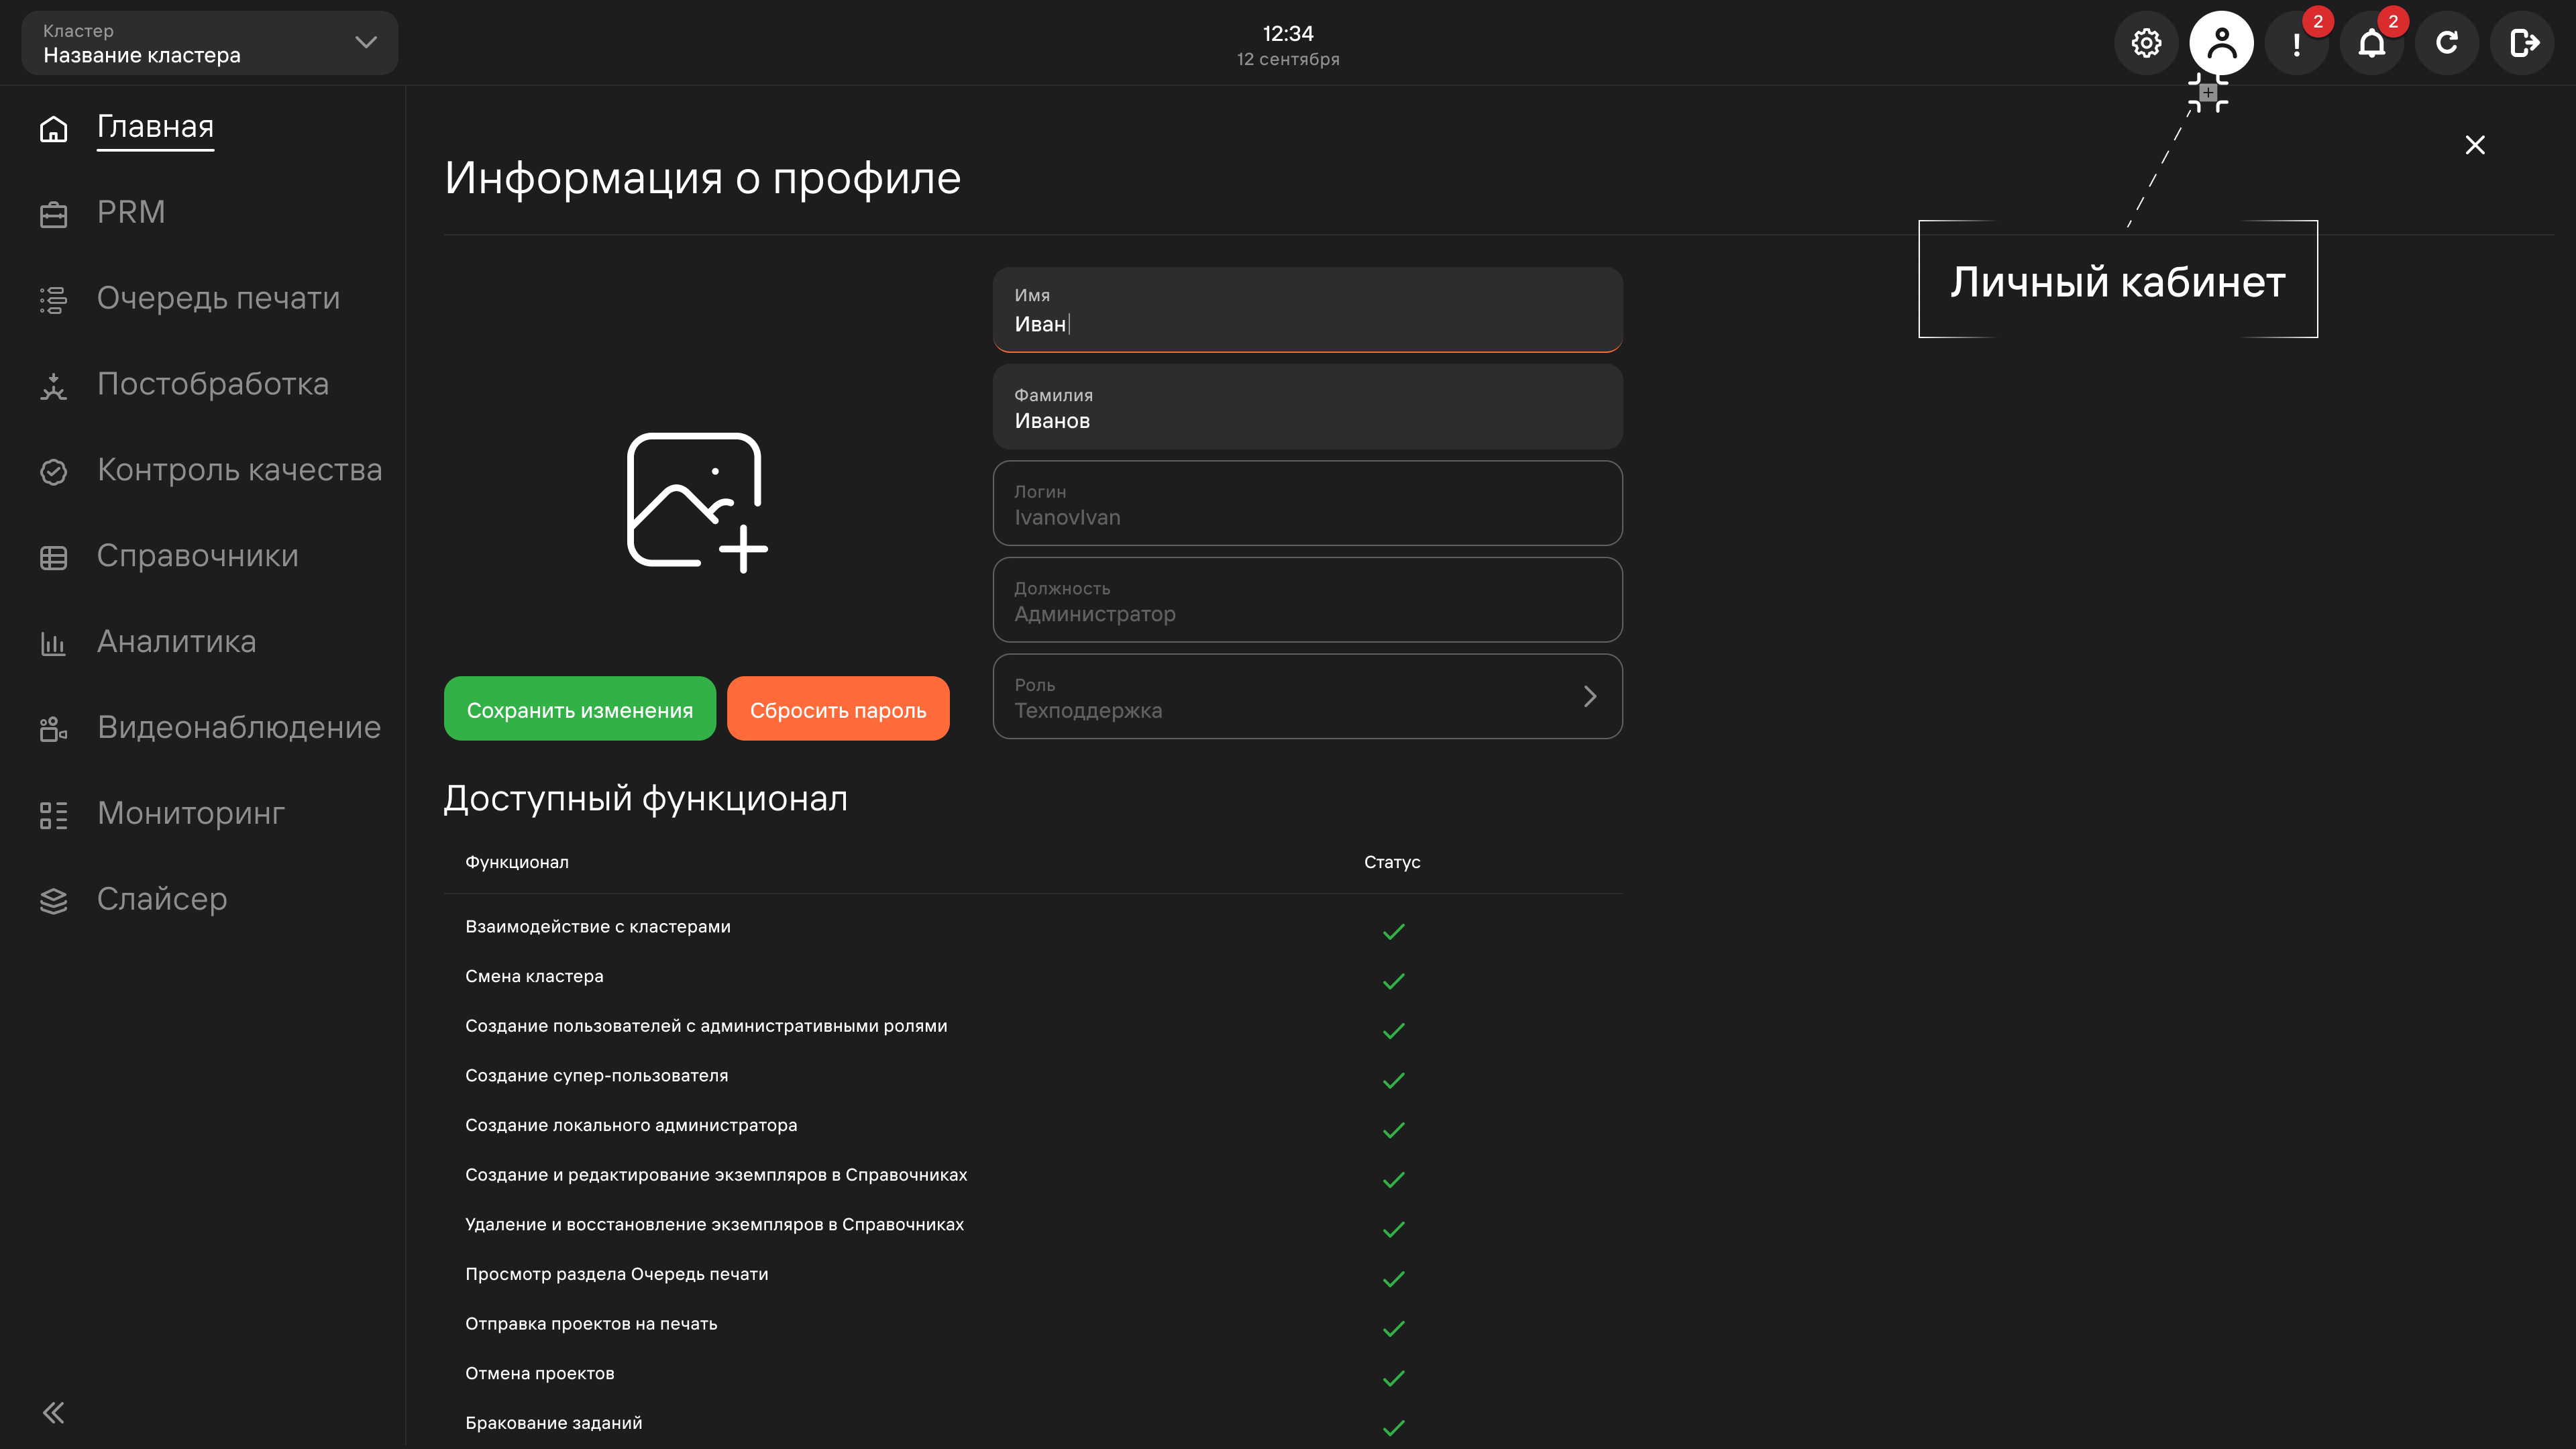Open the PRM menu item
This screenshot has width=2576, height=1449.
point(131,212)
